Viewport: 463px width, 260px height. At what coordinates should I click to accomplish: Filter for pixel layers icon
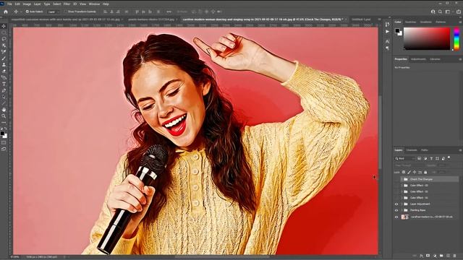pos(420,159)
